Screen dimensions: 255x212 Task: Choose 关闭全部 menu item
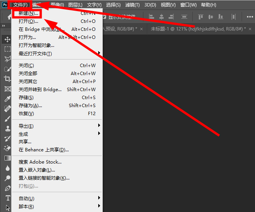57,73
